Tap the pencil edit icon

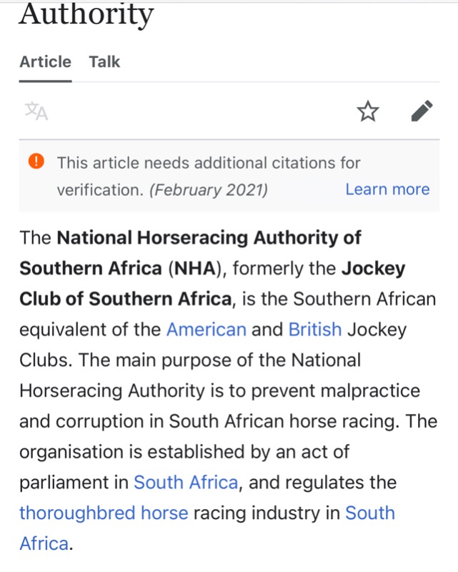pos(422,111)
